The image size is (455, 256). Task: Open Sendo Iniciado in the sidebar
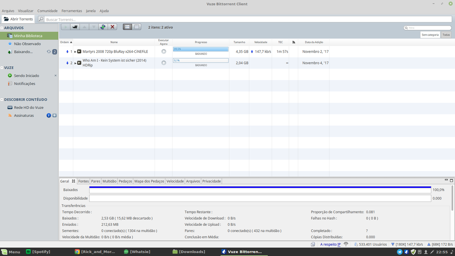click(x=27, y=76)
